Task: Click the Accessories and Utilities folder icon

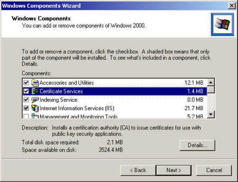Action: [x=35, y=83]
